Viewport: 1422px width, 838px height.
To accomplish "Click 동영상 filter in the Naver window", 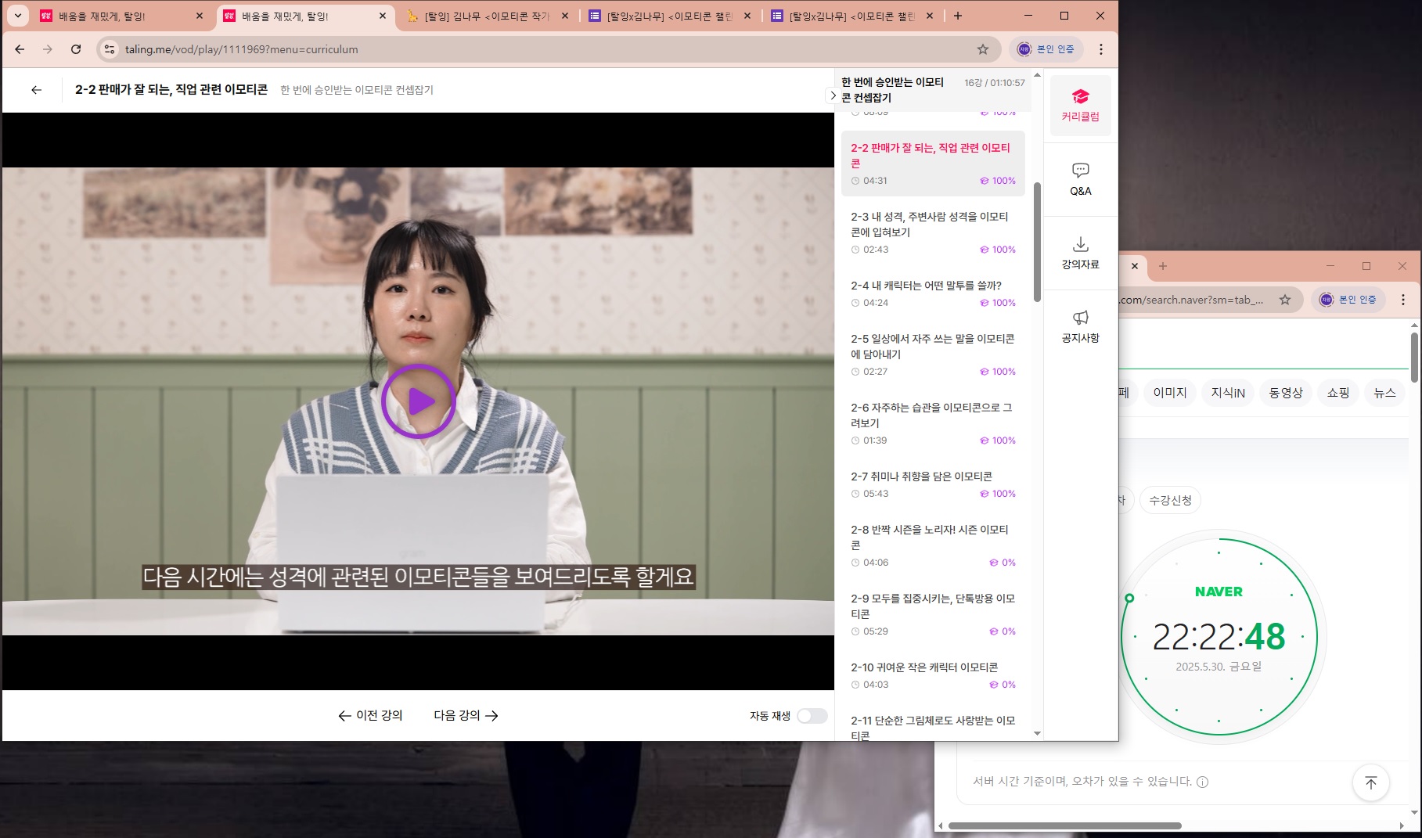I will pos(1286,393).
